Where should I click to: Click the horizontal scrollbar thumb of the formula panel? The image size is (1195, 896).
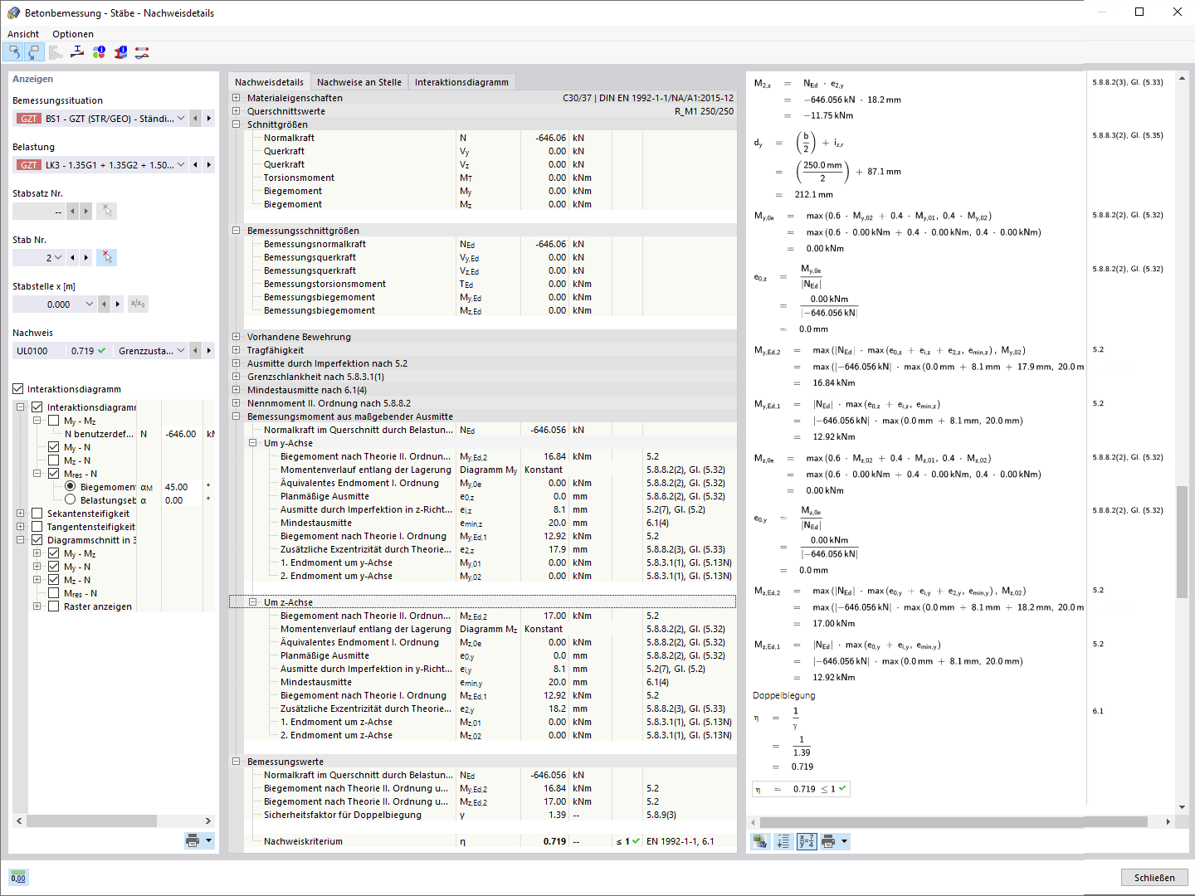[x=954, y=821]
